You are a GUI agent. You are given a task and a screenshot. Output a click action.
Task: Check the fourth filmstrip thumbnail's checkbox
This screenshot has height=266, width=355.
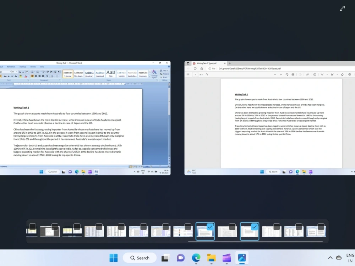click(x=99, y=227)
